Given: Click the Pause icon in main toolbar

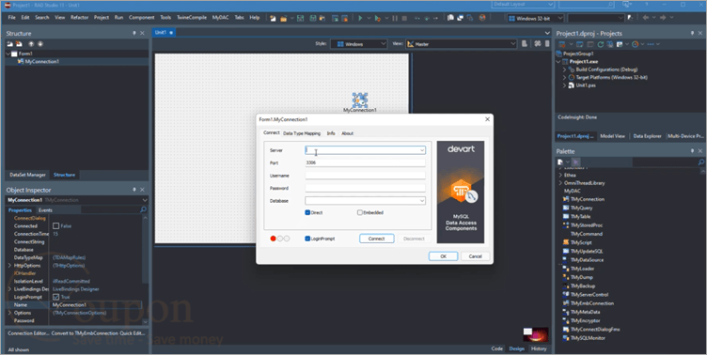Looking at the screenshot, I should point(395,18).
